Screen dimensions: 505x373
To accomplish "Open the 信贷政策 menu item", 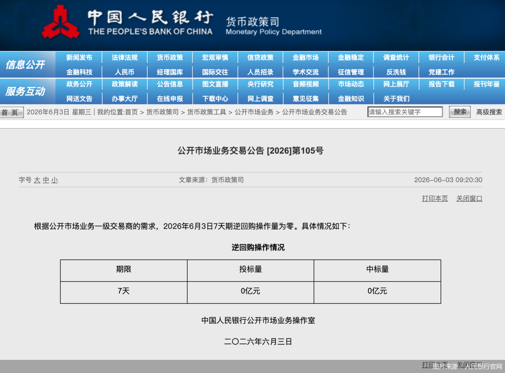I will coord(260,58).
